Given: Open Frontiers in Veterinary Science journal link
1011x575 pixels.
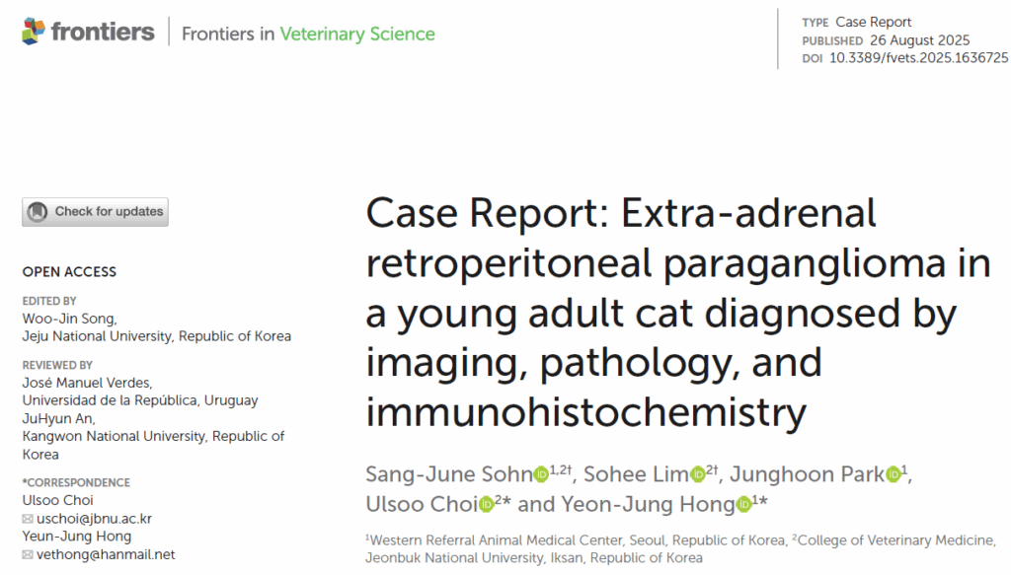Looking at the screenshot, I should (x=308, y=34).
